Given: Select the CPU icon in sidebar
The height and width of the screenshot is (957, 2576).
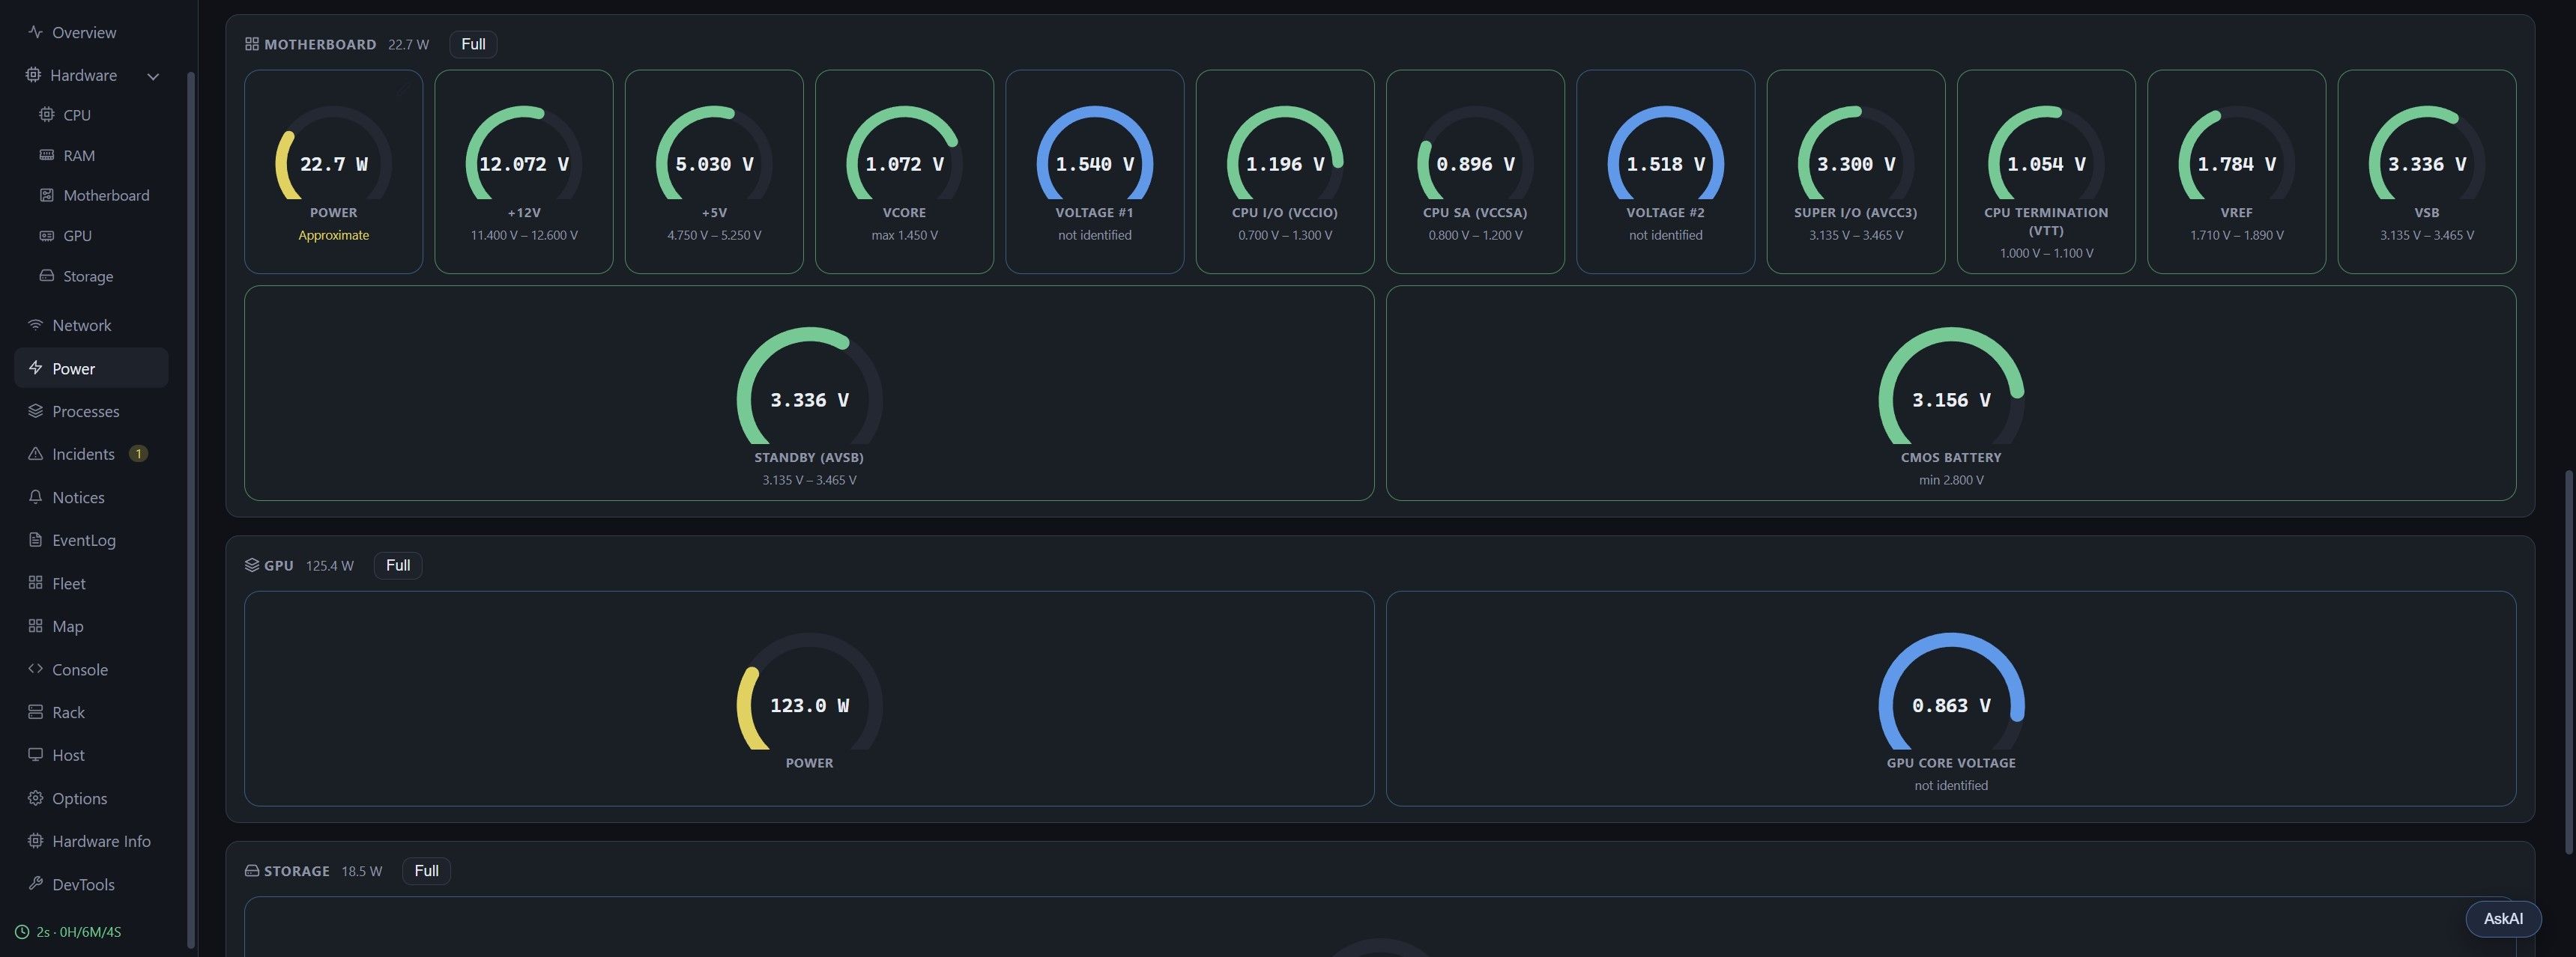Looking at the screenshot, I should point(46,115).
